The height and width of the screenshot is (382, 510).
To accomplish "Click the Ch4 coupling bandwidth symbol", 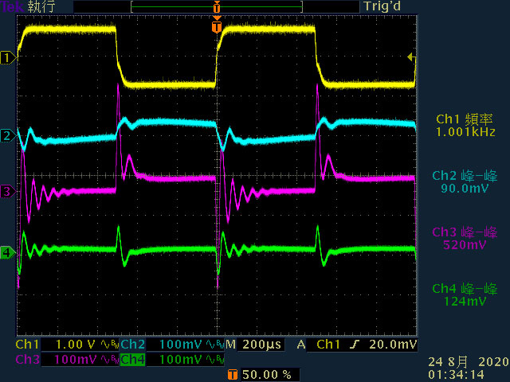I will point(215,360).
